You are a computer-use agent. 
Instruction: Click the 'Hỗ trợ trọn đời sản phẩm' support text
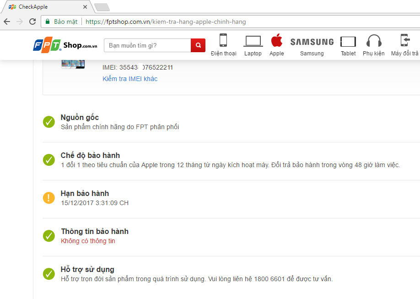click(197, 279)
